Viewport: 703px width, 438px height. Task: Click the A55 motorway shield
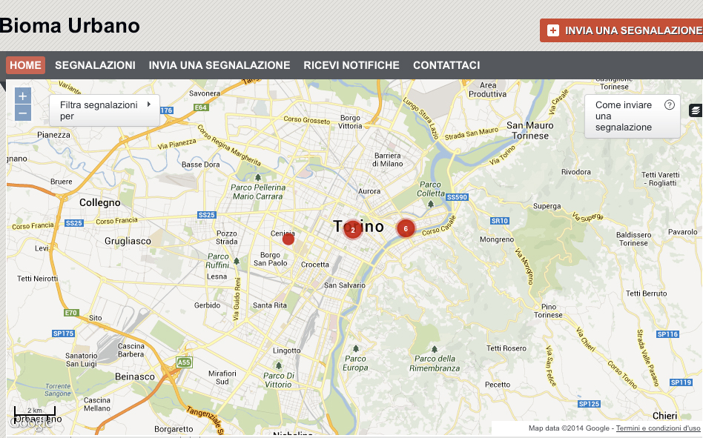pyautogui.click(x=184, y=362)
